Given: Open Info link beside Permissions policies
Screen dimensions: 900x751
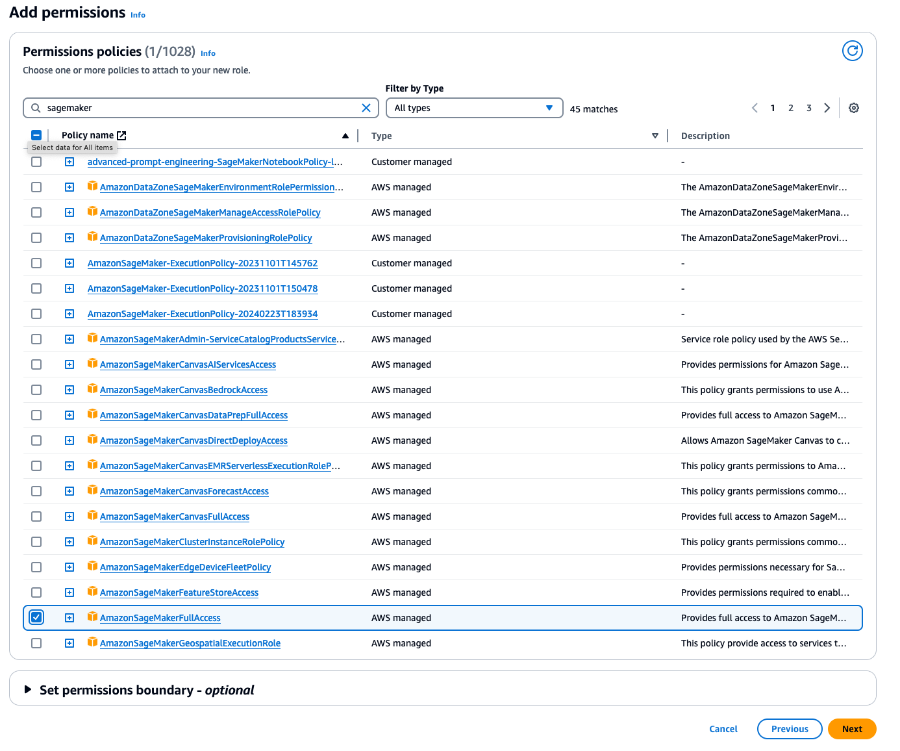Looking at the screenshot, I should click(208, 53).
